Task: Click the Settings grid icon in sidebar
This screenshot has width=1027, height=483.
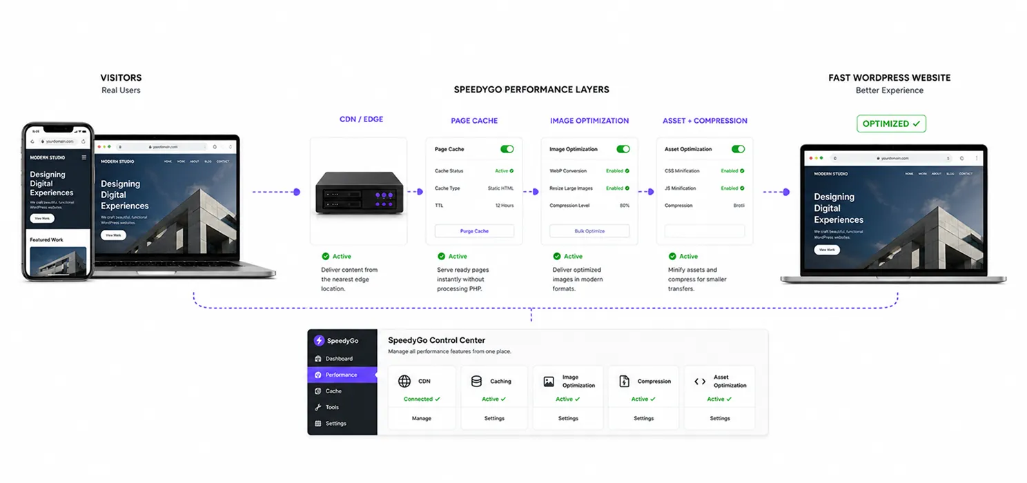Action: (318, 424)
